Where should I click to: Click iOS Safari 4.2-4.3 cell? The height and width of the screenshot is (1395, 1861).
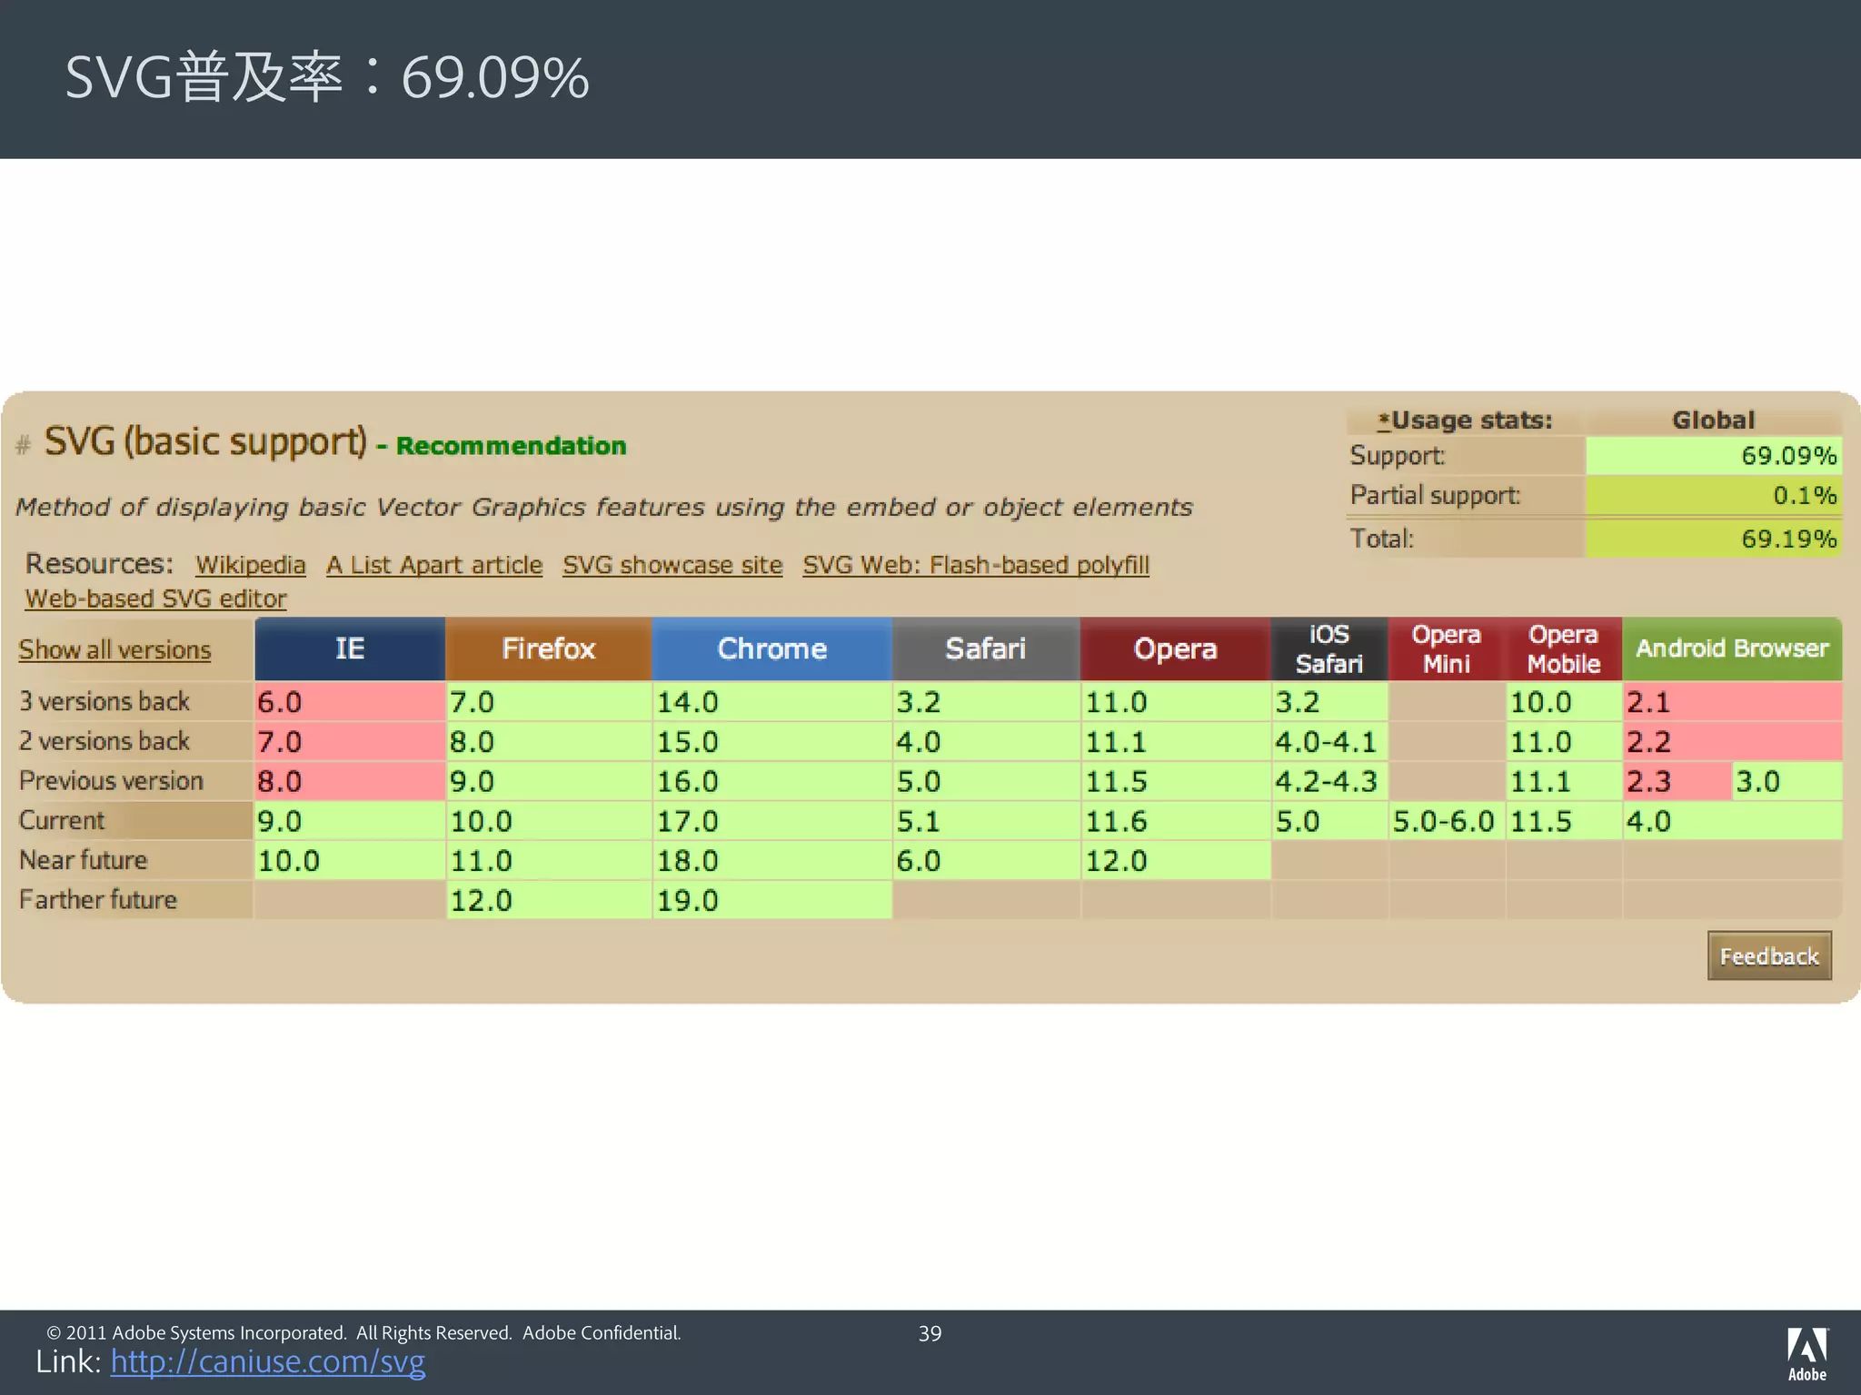(1329, 781)
